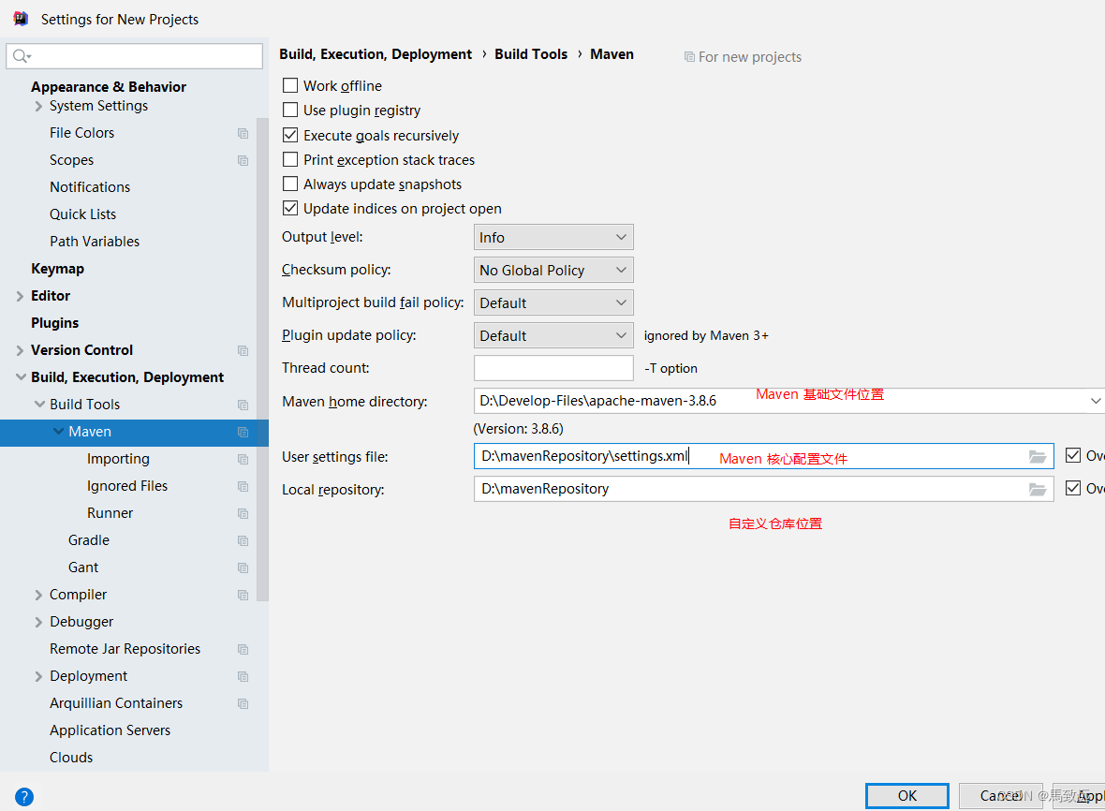
Task: Toggle Override checkbox for User settings file
Action: (1072, 455)
